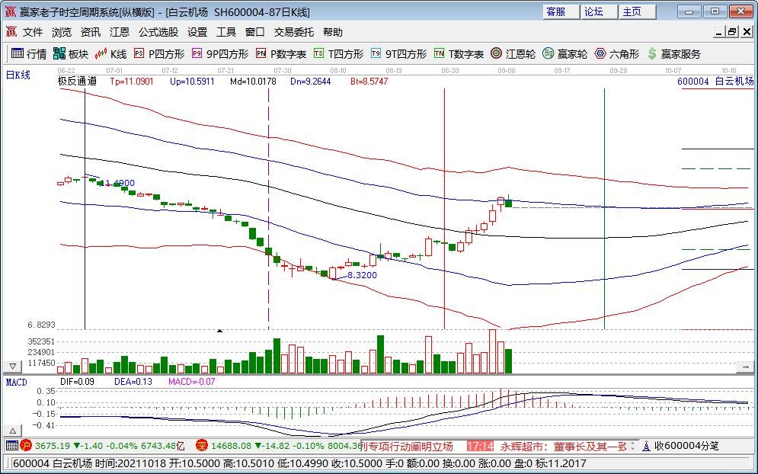758x474 pixels.
Task: Click the red 深 Shenzhen index icon
Action: point(202,446)
